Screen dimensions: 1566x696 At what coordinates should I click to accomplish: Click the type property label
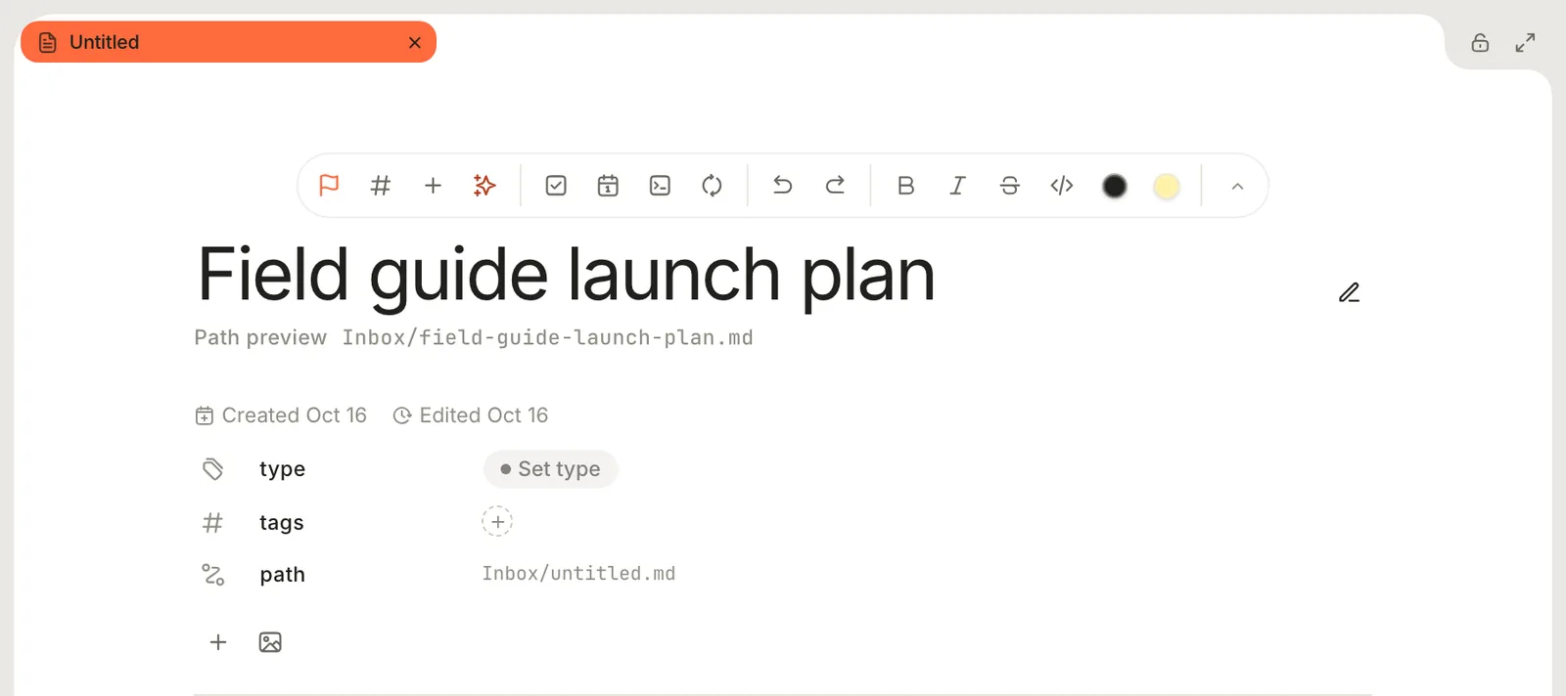point(282,469)
